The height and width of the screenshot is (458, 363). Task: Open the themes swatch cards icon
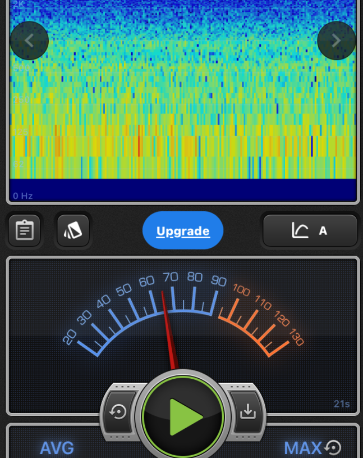point(73,230)
